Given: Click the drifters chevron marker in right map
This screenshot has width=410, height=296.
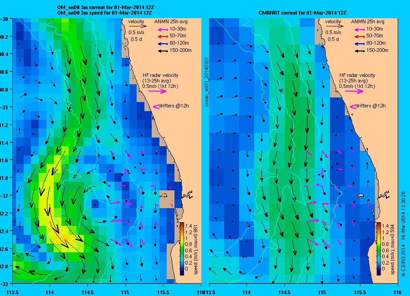Looking at the screenshot, I should (x=353, y=107).
